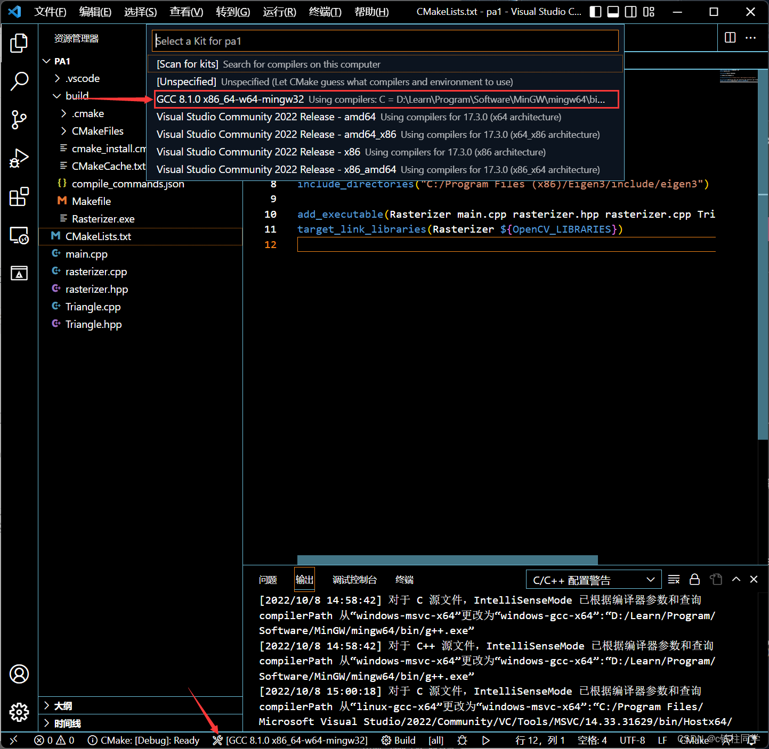This screenshot has width=769, height=749.
Task: Switch to the 输出 panel tab
Action: coord(304,580)
